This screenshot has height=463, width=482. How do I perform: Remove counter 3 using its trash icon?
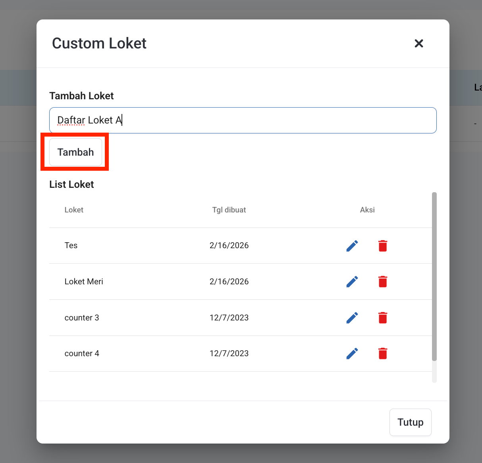coord(383,318)
